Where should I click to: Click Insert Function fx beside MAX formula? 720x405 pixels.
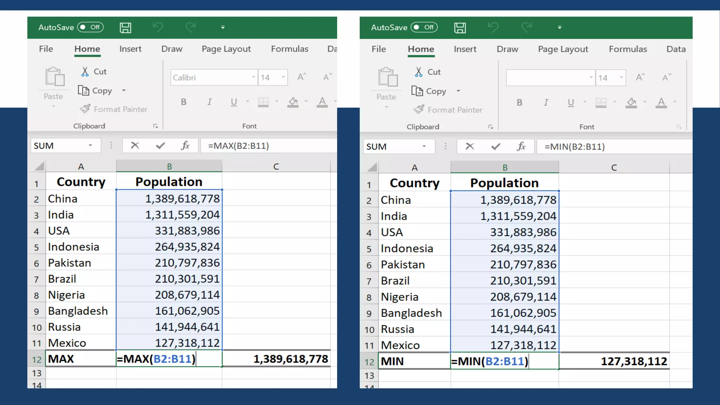click(185, 146)
